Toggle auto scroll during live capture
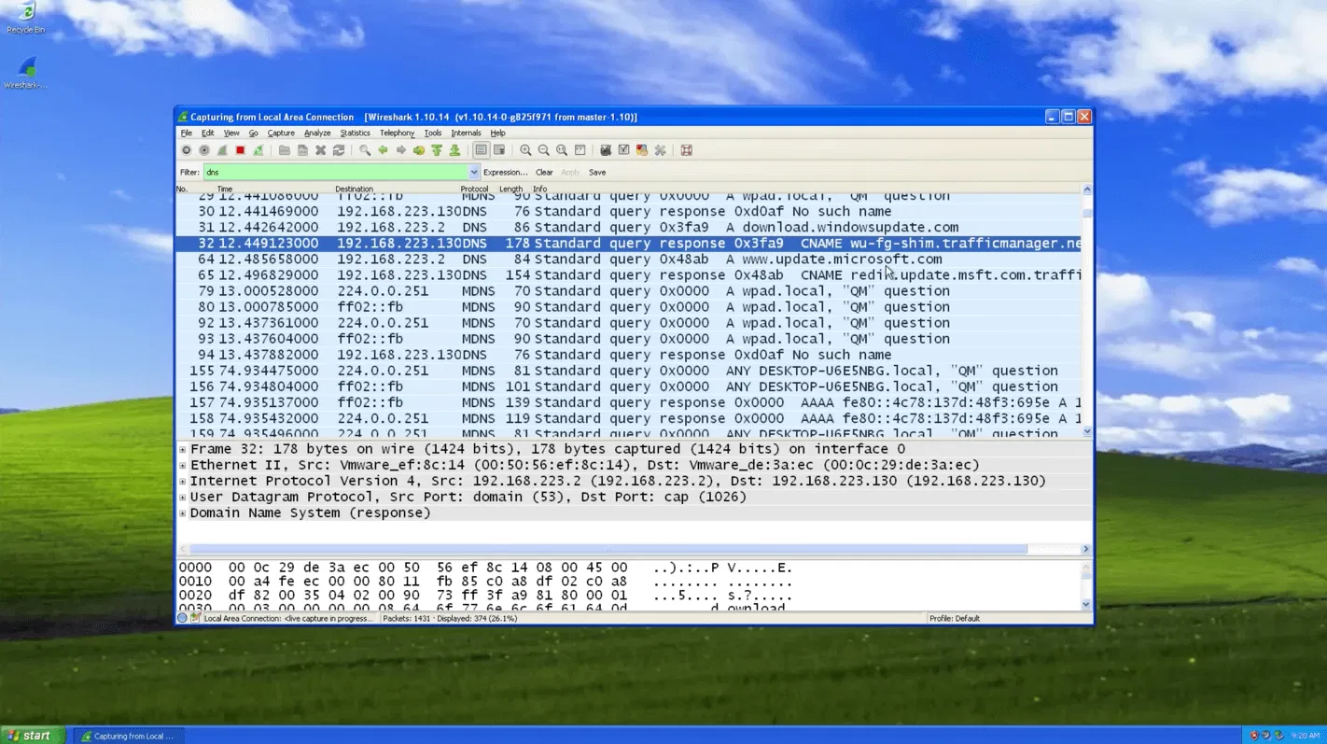Screen dimensions: 1327x744 pyautogui.click(x=499, y=150)
